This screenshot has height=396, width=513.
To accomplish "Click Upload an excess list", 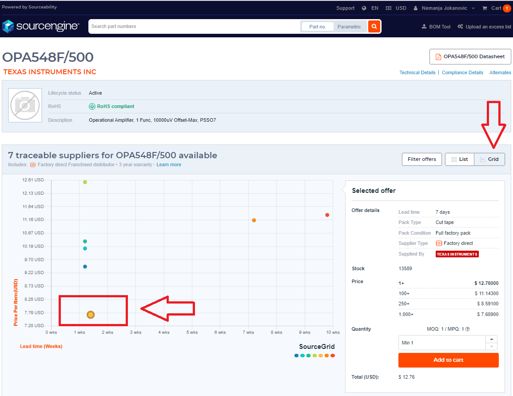I will click(484, 27).
